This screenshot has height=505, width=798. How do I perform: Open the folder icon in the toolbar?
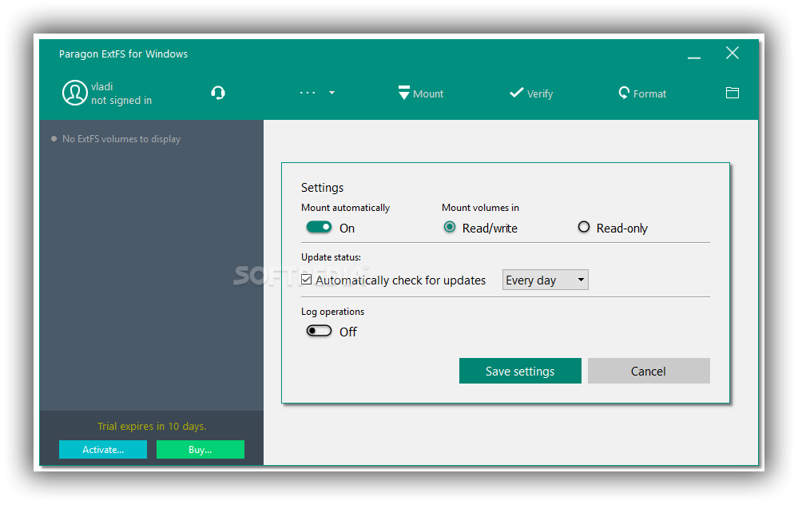click(732, 93)
